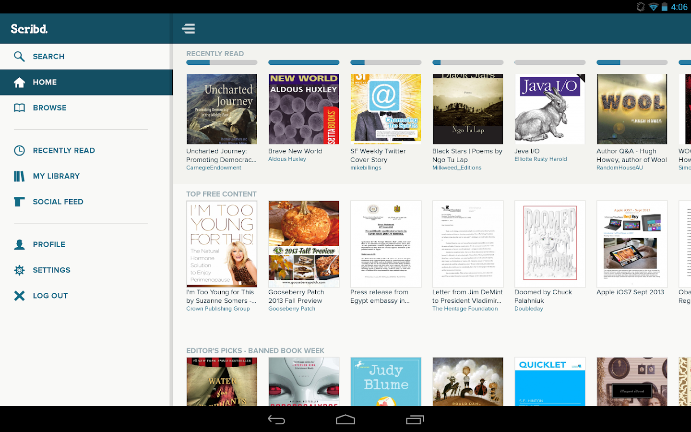Tap the Android back button
The height and width of the screenshot is (432, 691).
tap(276, 420)
